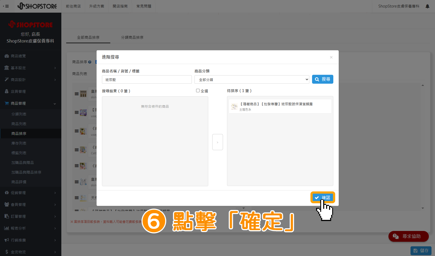Click the move-right arrow button
Viewport: 435px width, 256px height.
[x=218, y=142]
